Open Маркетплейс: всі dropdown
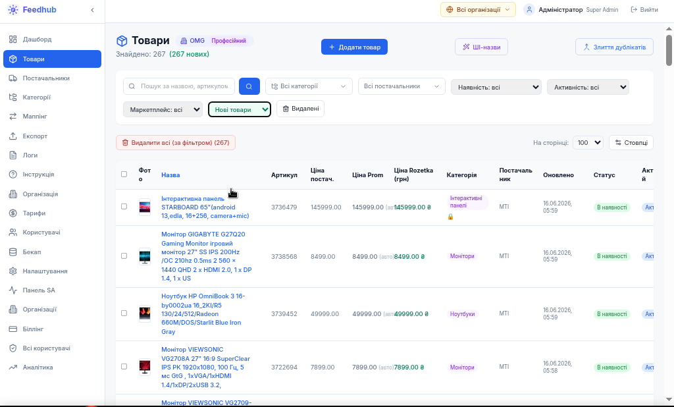The width and height of the screenshot is (674, 407). [x=163, y=110]
